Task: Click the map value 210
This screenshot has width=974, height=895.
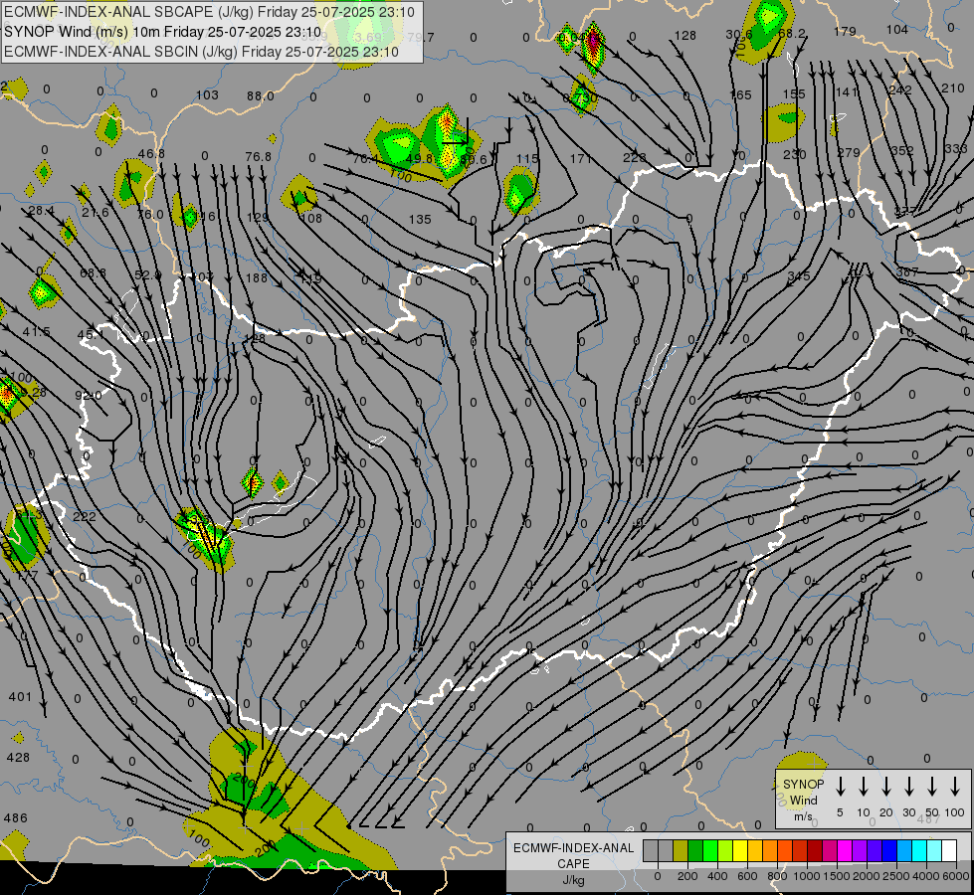Action: 952,88
